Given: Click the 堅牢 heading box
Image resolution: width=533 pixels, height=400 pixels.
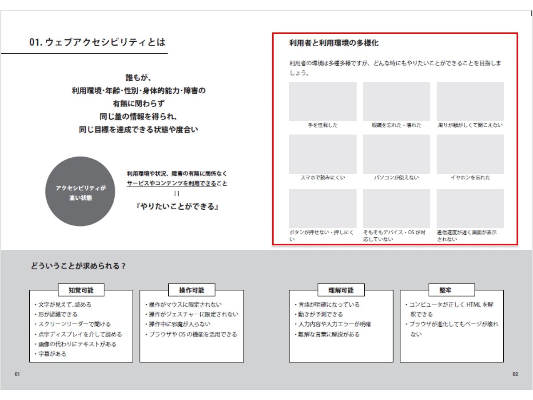Looking at the screenshot, I should click(x=451, y=290).
